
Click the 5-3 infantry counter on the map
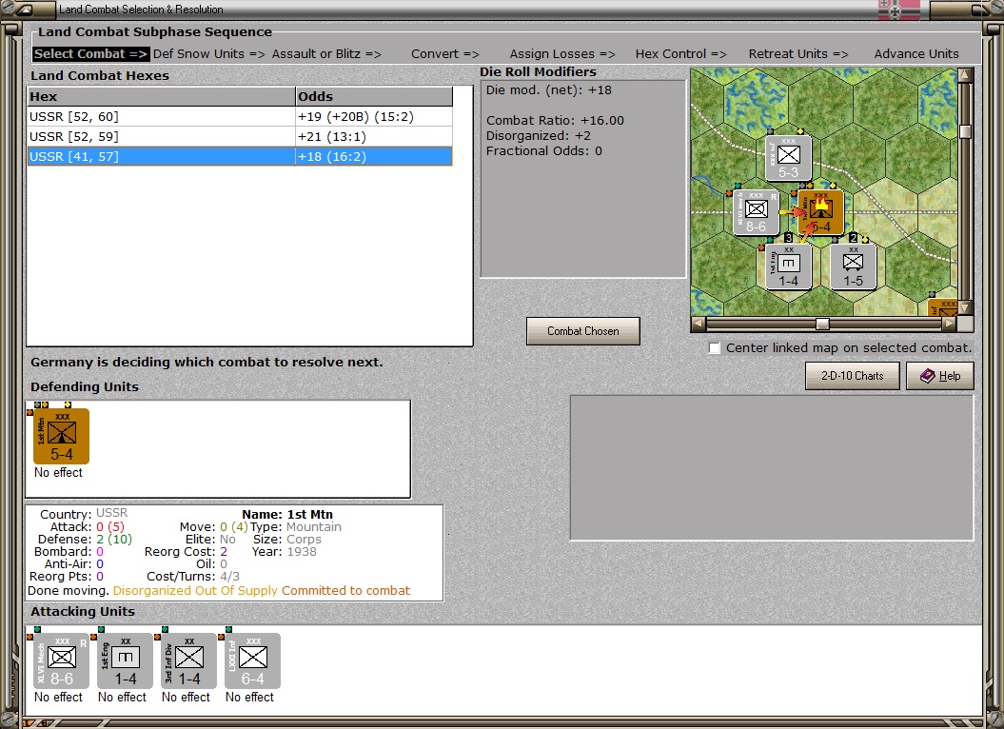(788, 158)
